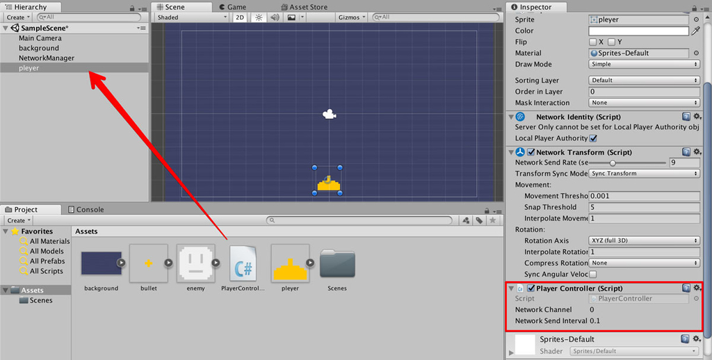This screenshot has width=712, height=360.
Task: Click search by type icon in Project
Action: pyautogui.click(x=466, y=220)
